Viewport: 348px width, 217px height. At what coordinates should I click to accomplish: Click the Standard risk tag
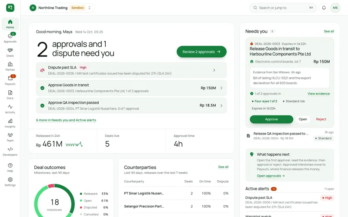[x=294, y=101]
